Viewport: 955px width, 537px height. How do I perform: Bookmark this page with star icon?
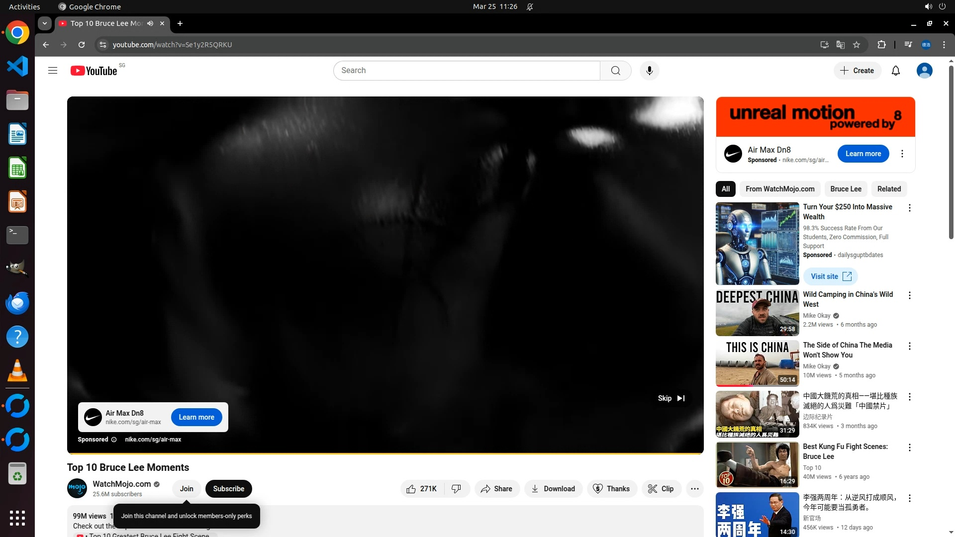(857, 45)
